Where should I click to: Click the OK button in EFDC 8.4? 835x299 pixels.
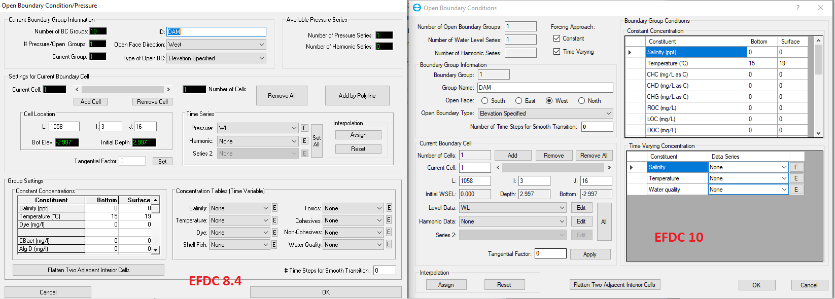[x=326, y=292]
